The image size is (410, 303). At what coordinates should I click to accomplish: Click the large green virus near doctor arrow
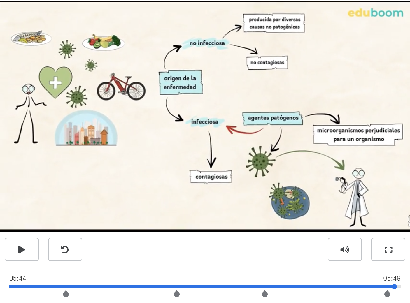pos(260,161)
